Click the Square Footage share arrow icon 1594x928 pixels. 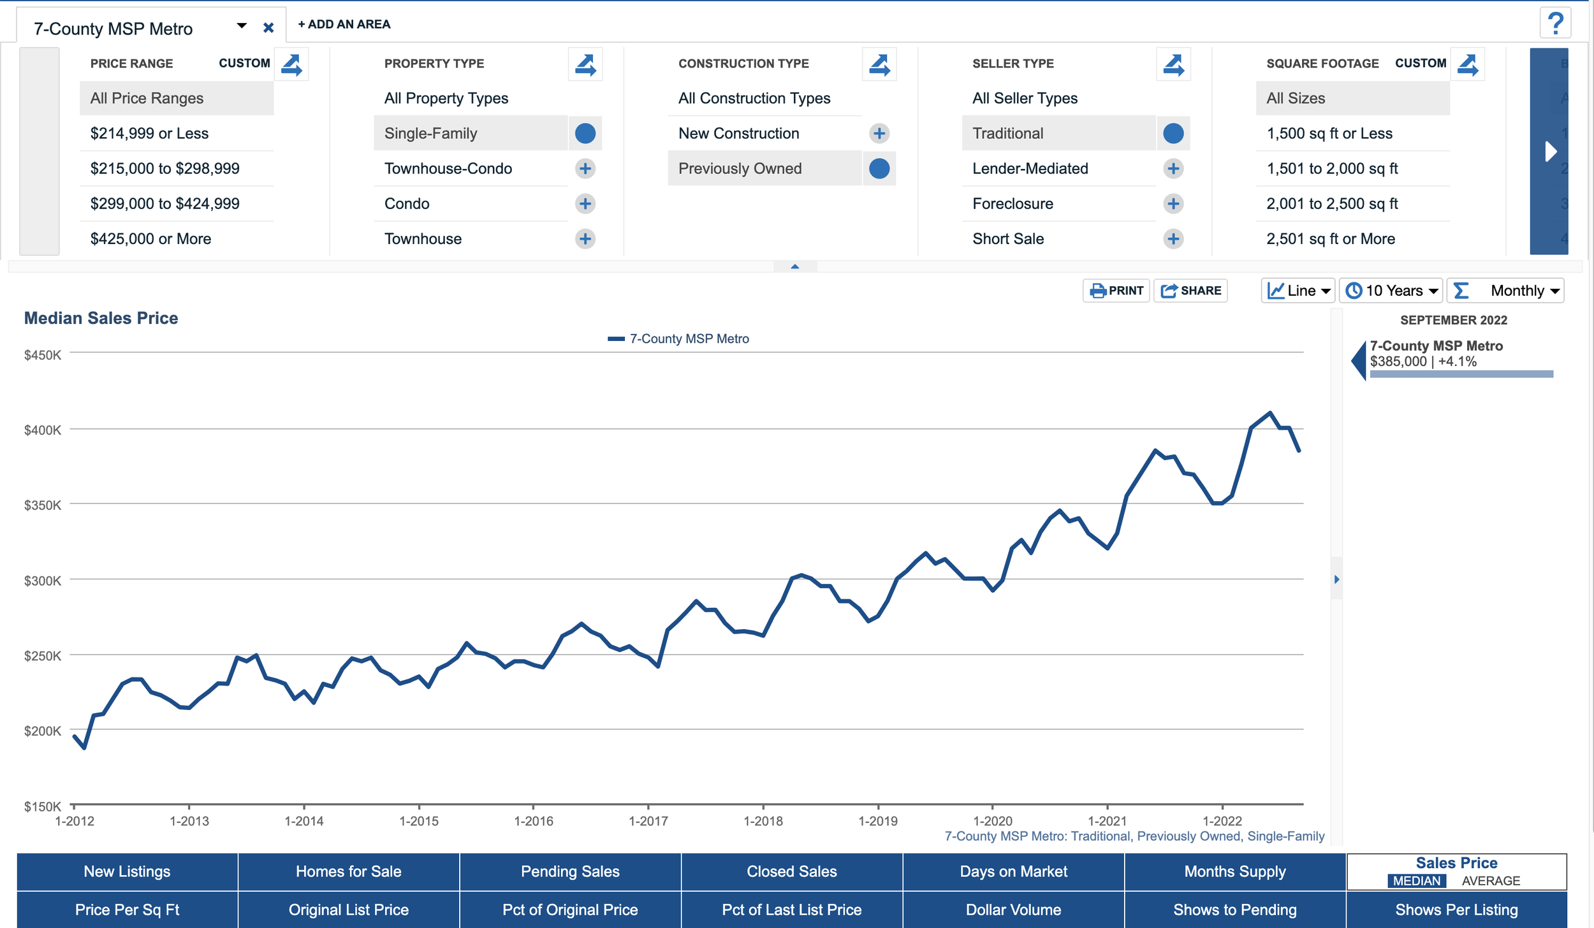click(x=1467, y=64)
